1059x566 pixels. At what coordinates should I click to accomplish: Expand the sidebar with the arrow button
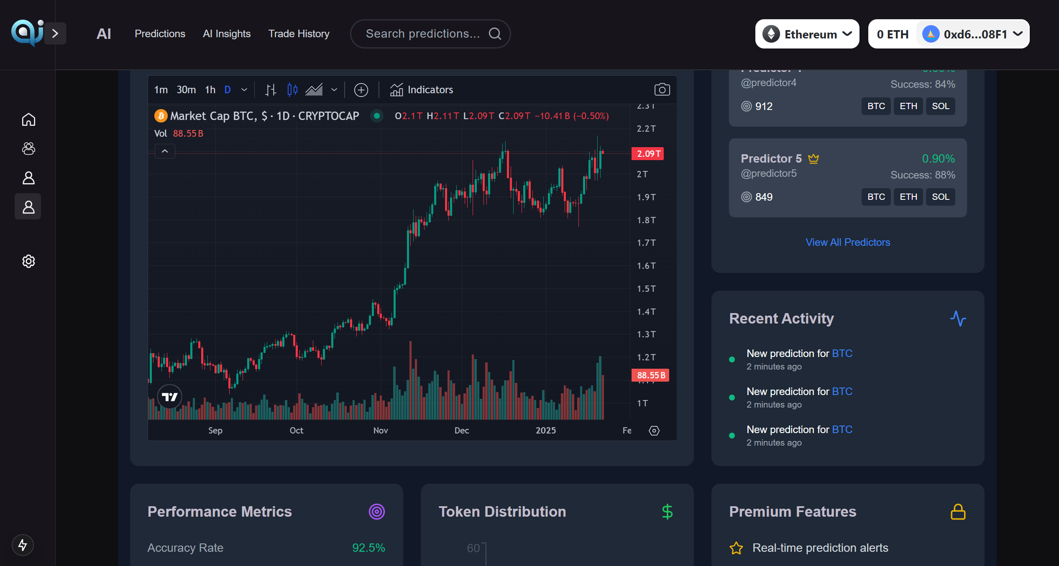55,33
